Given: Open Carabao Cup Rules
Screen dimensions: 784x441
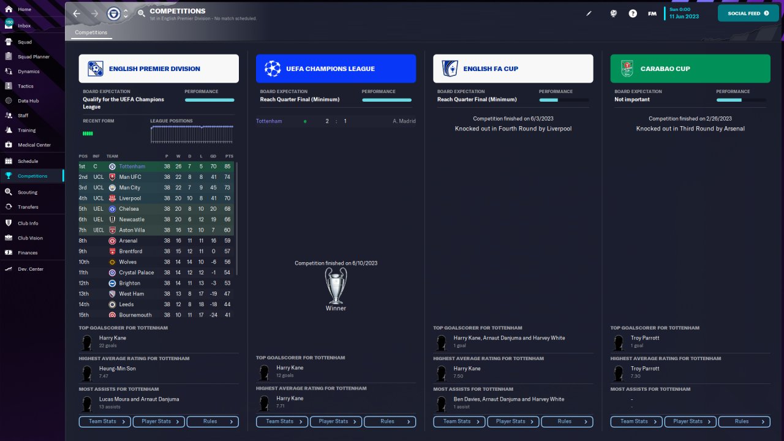Looking at the screenshot, I should (744, 421).
